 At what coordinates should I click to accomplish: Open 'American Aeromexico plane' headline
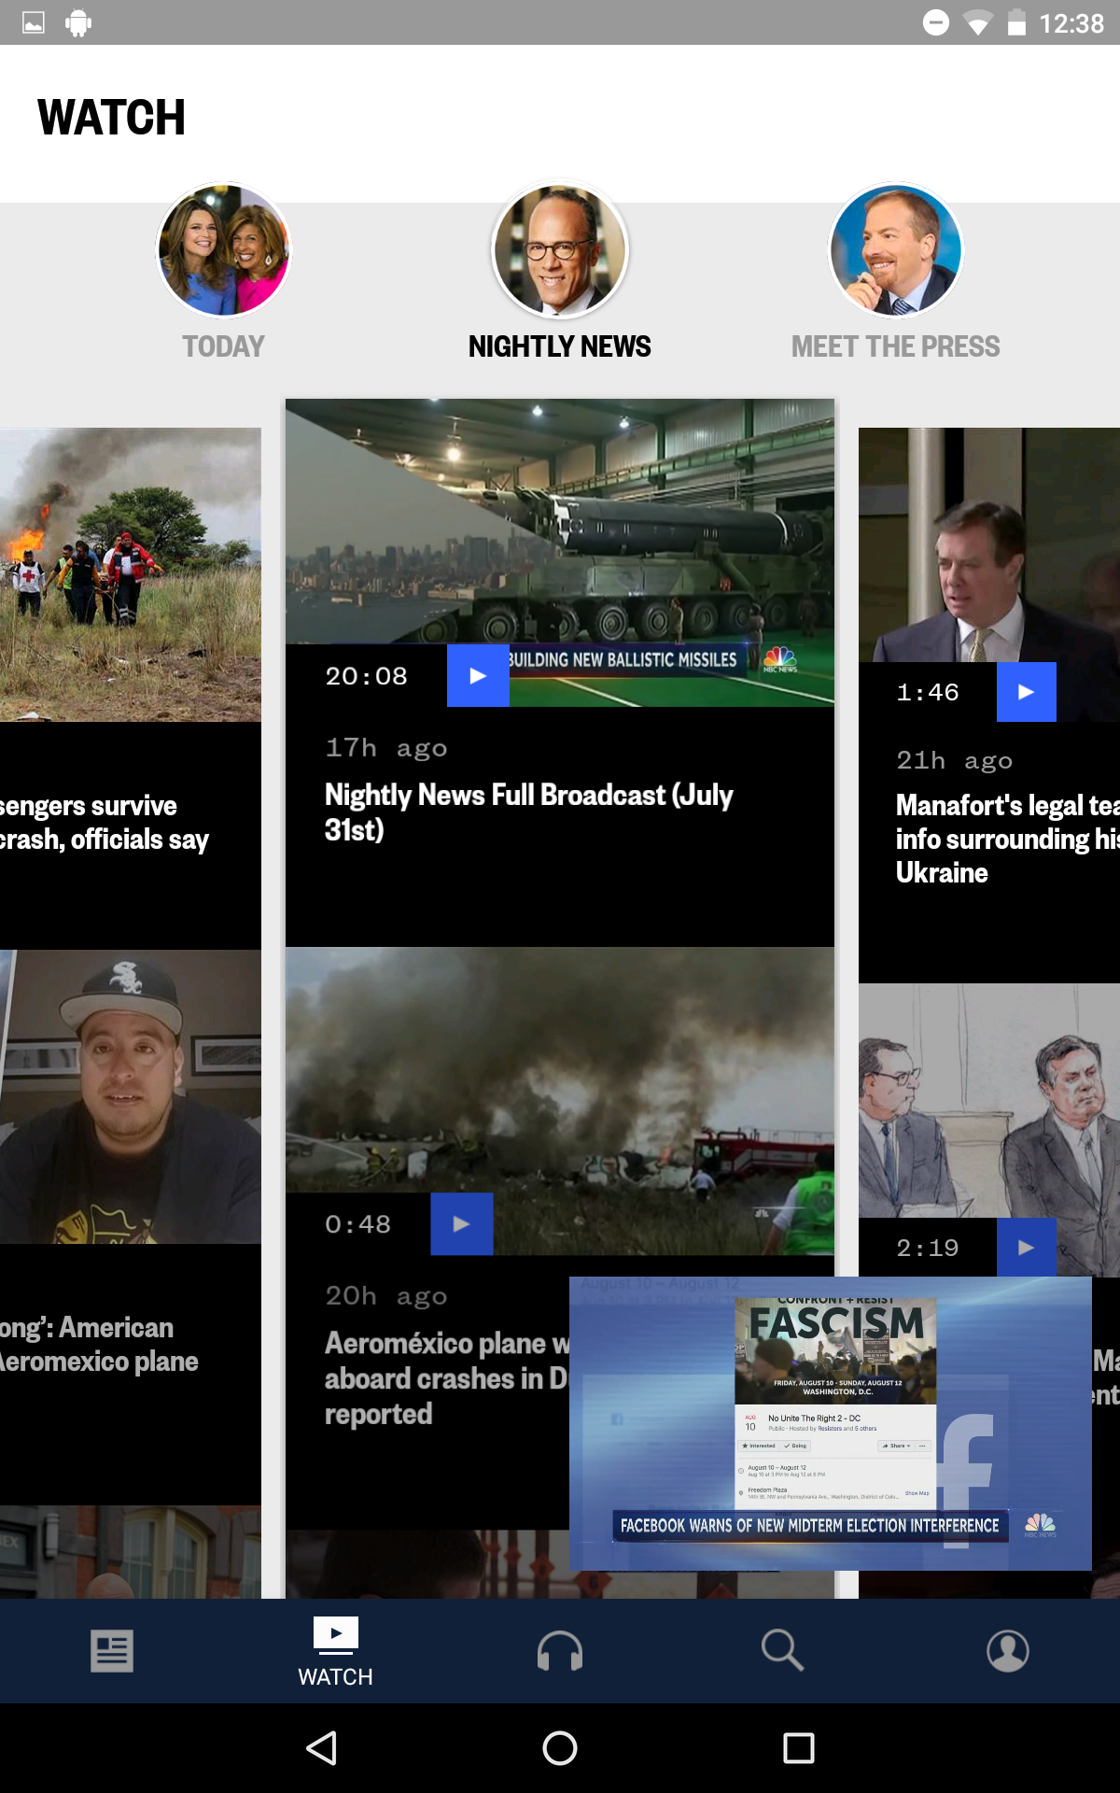click(99, 1344)
